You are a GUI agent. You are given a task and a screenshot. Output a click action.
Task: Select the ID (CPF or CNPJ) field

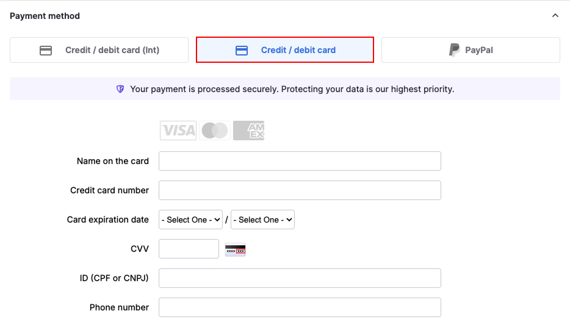coord(300,278)
